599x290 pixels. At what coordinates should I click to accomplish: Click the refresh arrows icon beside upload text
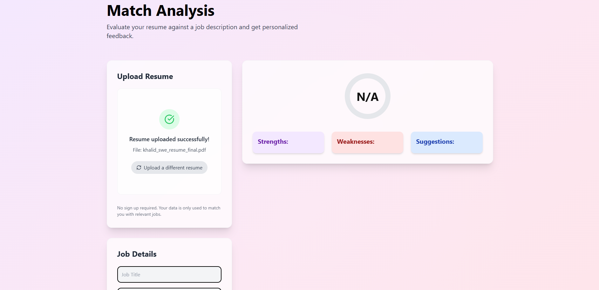pyautogui.click(x=139, y=168)
